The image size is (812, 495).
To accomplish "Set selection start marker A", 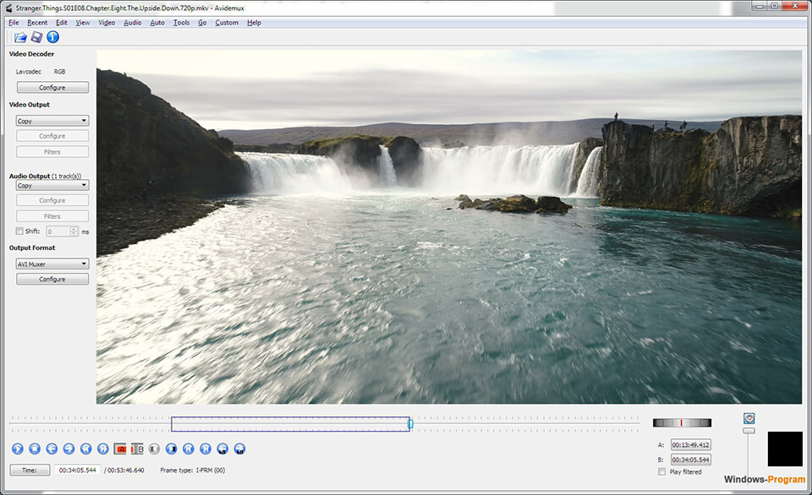I will pos(119,449).
